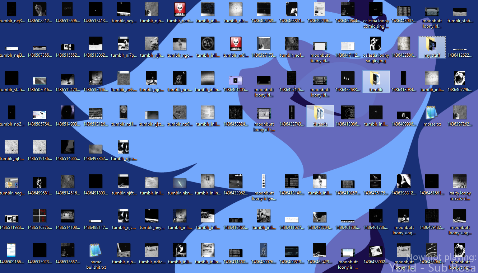Select the 'rarity loony macro' image file
The image size is (478, 273).
coord(460,182)
